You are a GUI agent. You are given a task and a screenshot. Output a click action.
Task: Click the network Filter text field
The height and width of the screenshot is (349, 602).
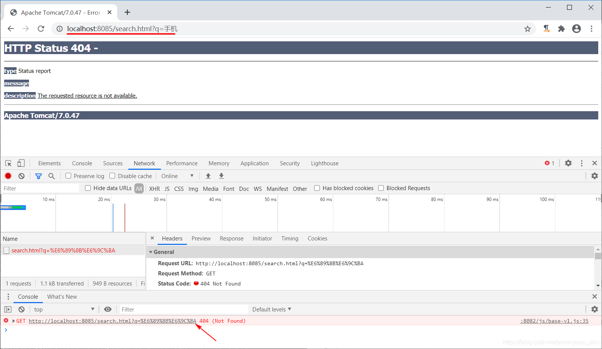click(x=40, y=189)
